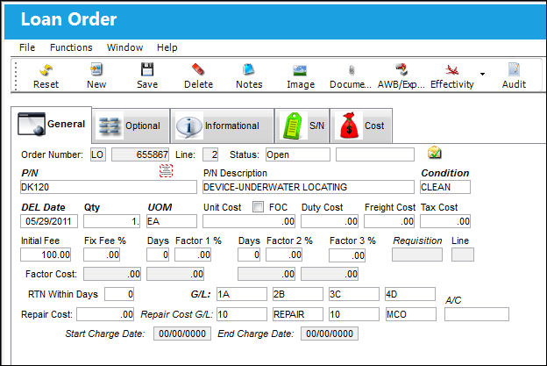Click the Start Charge Date field
The height and width of the screenshot is (366, 547).
point(182,334)
